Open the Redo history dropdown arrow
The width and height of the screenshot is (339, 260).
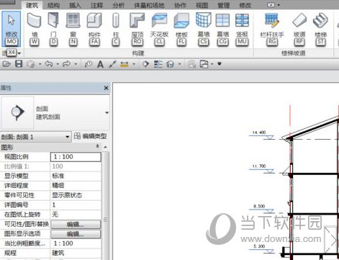(x=76, y=64)
